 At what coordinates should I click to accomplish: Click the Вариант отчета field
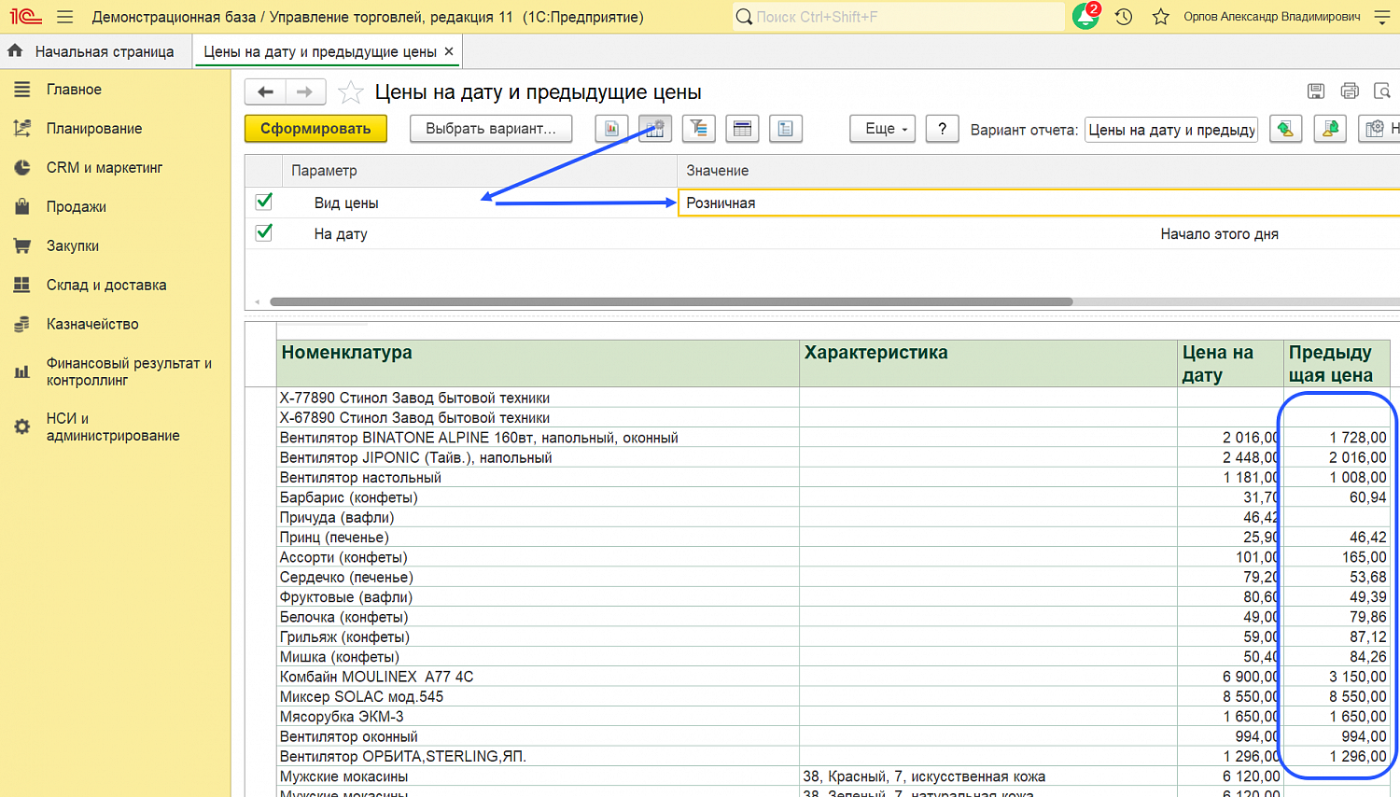tap(1171, 130)
